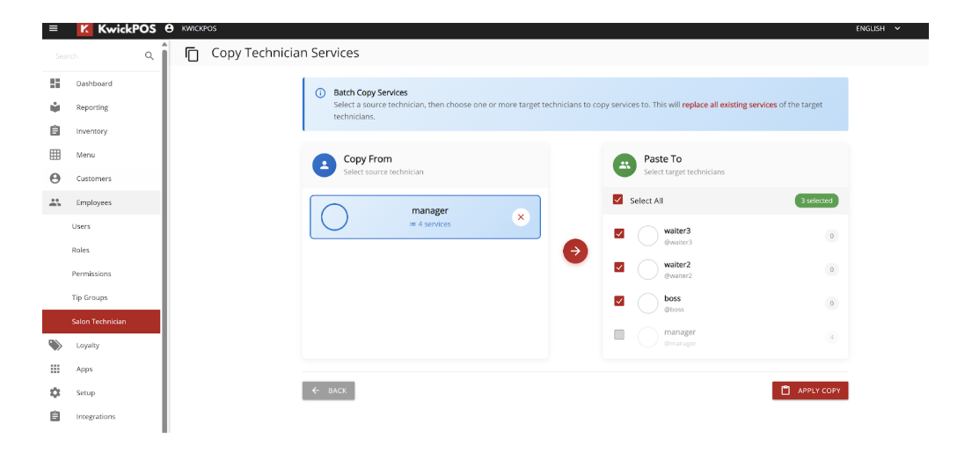
Task: Click the Setup gear icon
Action: (55, 393)
